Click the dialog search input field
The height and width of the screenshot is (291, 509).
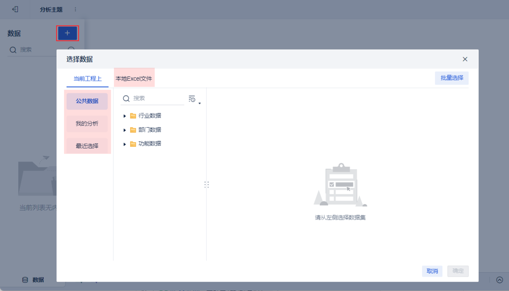153,98
